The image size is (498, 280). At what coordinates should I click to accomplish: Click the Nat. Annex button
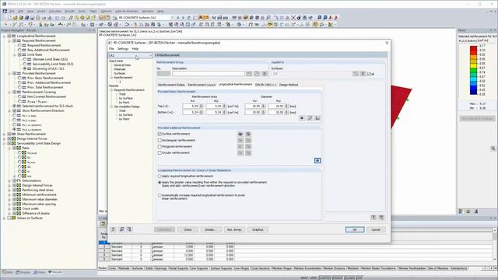point(234,229)
